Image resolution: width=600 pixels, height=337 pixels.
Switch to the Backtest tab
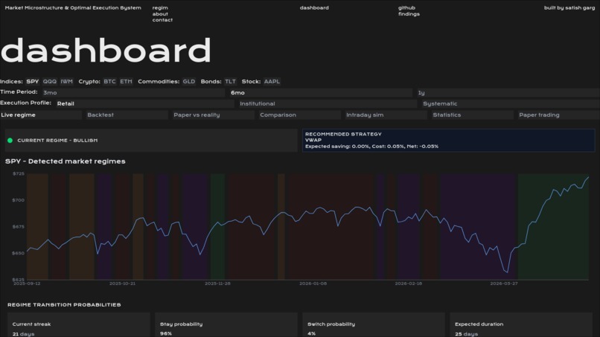[127, 115]
